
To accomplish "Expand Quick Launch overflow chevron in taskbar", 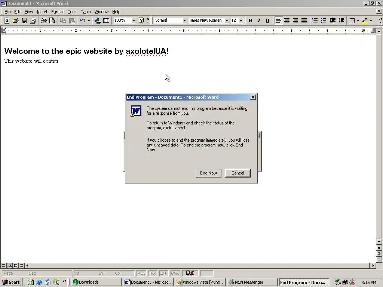I will click(x=64, y=281).
